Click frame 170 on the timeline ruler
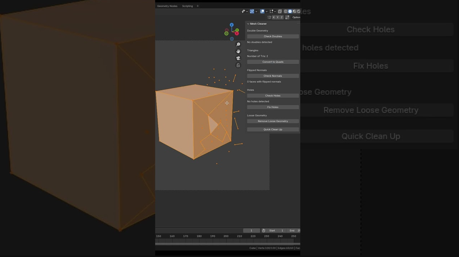This screenshot has height=257, width=459. [186, 236]
